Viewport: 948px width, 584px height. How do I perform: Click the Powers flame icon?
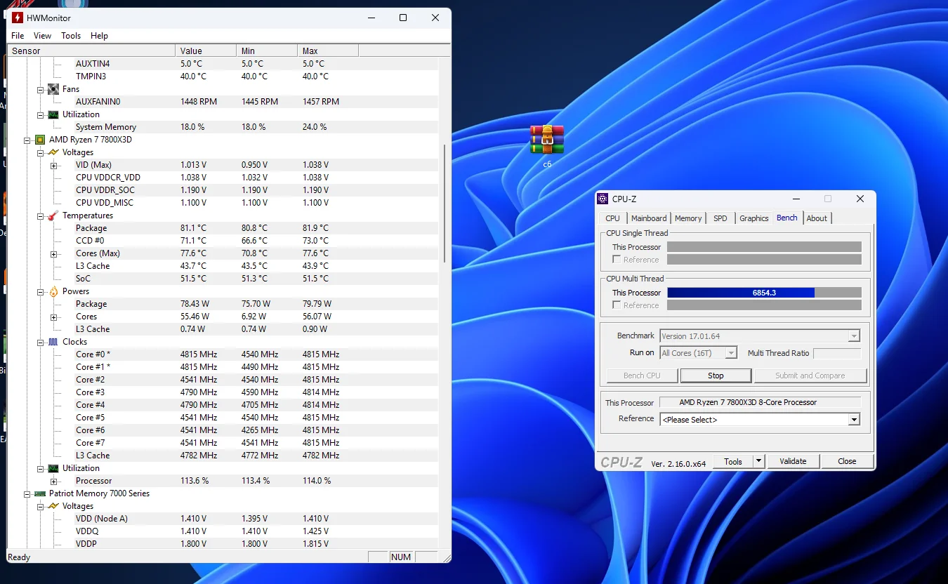click(x=53, y=291)
